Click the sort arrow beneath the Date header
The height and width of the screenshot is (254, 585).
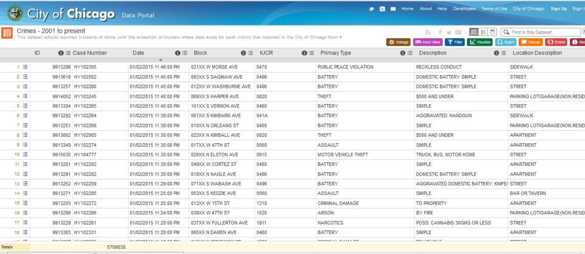(160, 59)
